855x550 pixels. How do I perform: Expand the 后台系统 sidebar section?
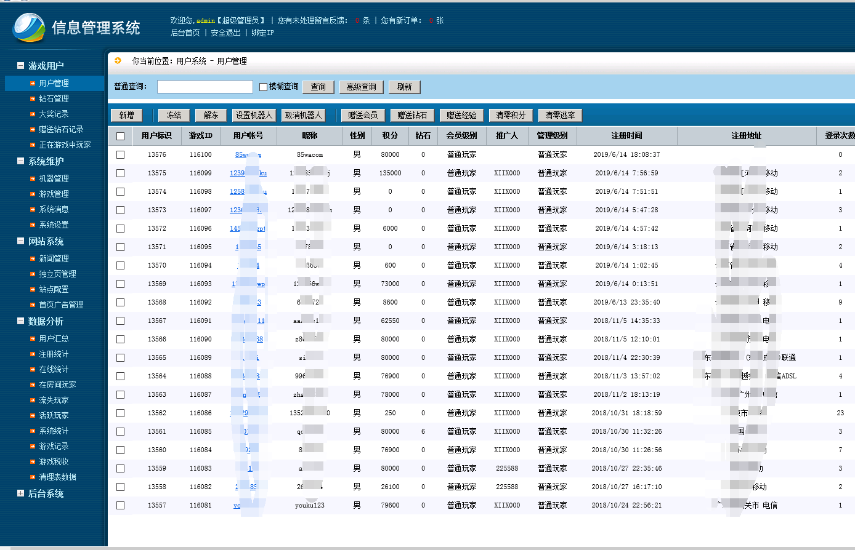20,493
